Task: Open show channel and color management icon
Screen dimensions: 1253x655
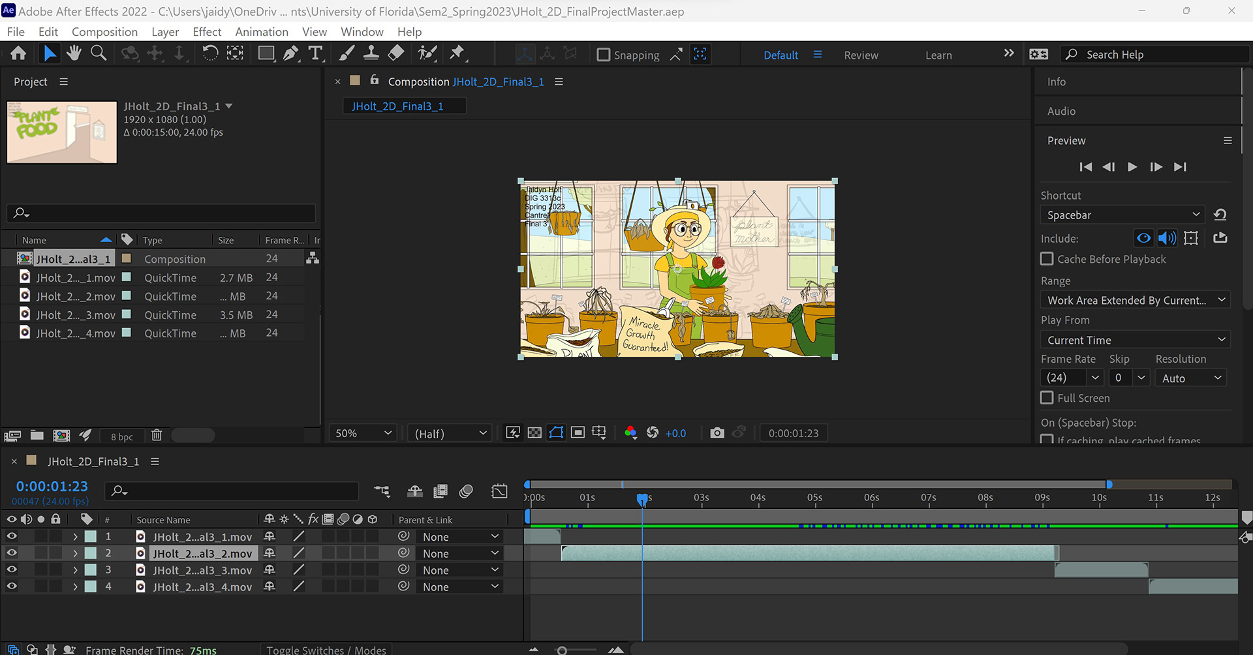Action: [630, 433]
